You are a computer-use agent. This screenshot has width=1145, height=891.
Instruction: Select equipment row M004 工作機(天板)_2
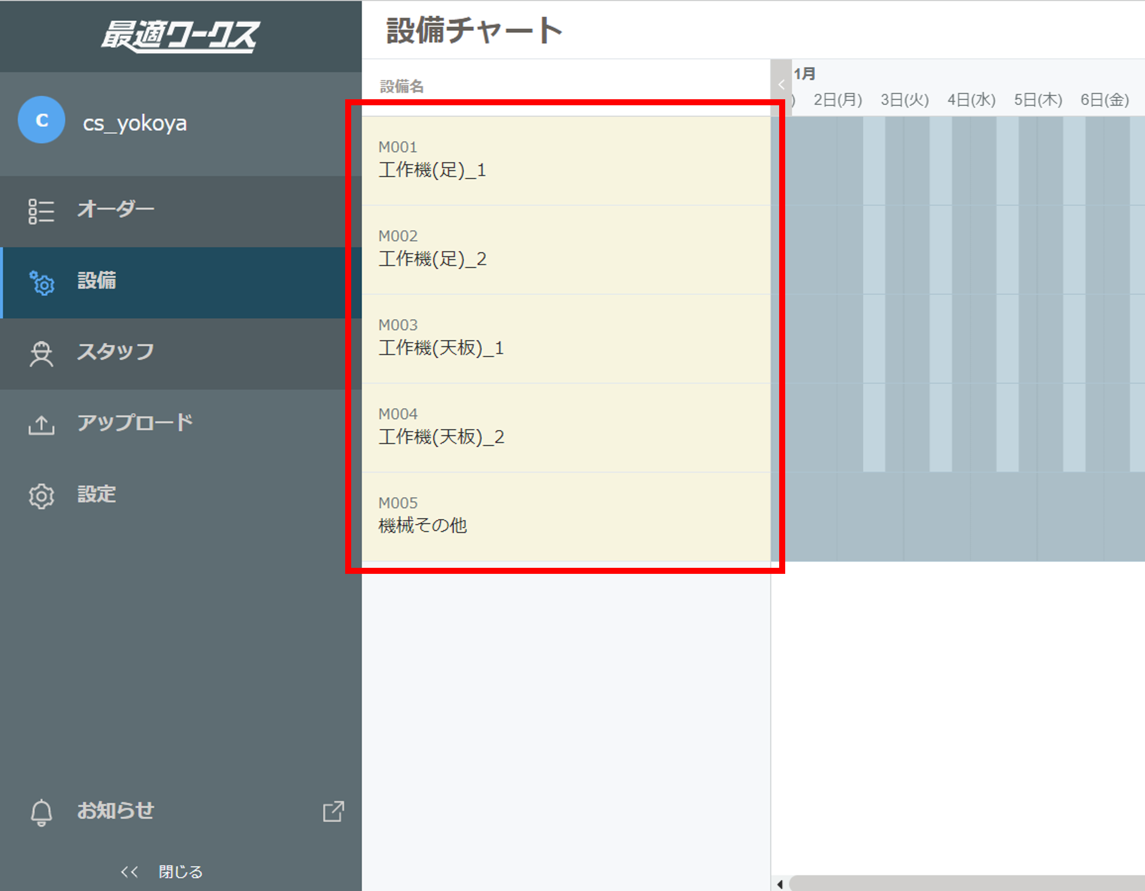(x=566, y=428)
